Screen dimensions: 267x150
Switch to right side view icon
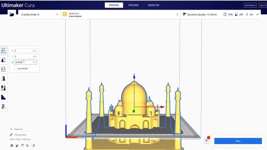(x=33, y=145)
